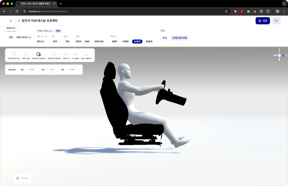
Task: Click the 다시실행 redo arrow icon
Action: [x=75, y=54]
